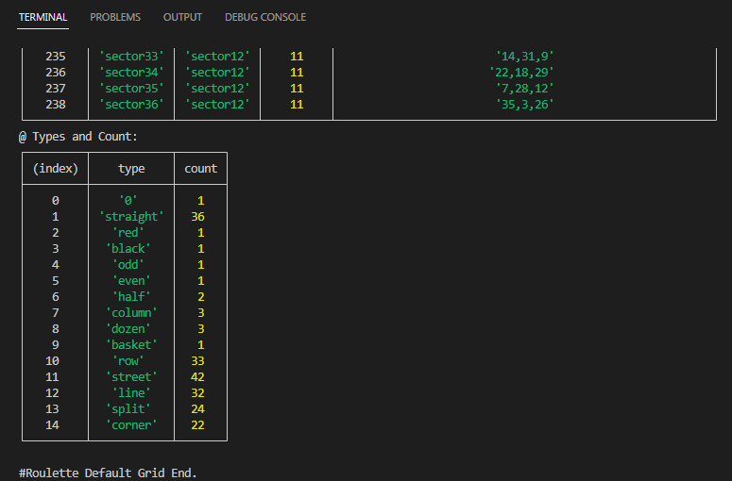
Task: Click the 'straight' type cell
Action: click(x=131, y=216)
